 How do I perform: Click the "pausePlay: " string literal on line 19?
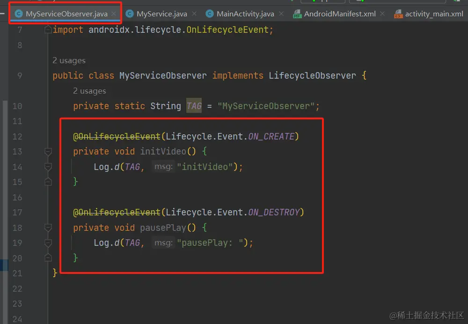tap(210, 243)
